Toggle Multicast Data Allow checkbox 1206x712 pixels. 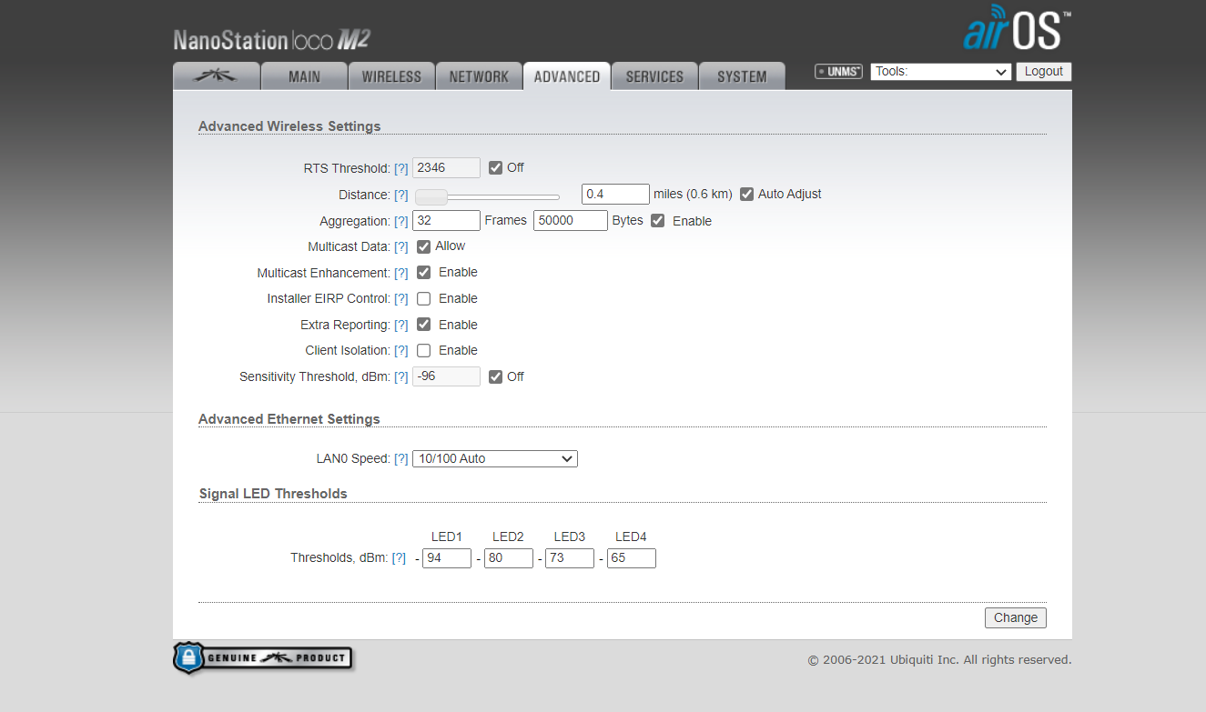424,246
